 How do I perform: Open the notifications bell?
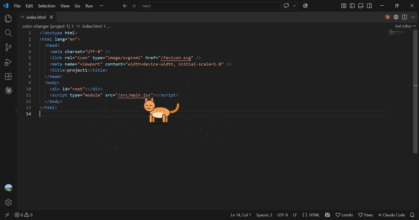(412, 215)
